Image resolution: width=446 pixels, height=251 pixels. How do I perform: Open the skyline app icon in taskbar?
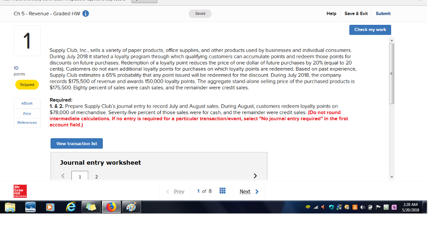click(30, 207)
